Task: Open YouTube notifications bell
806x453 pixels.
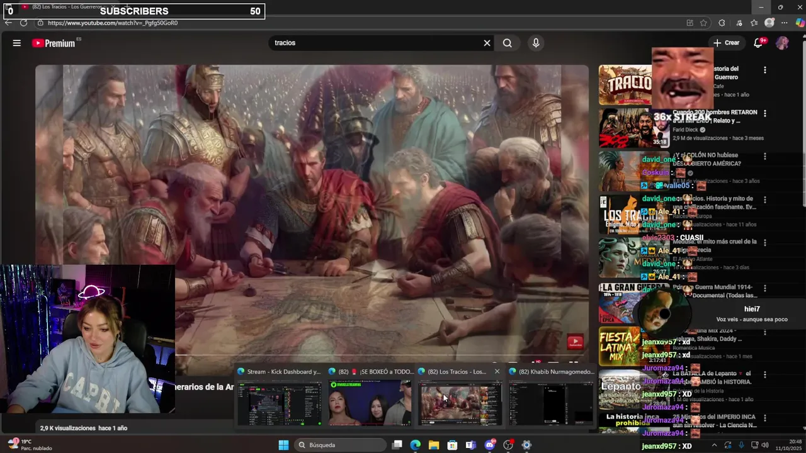Action: tap(758, 43)
